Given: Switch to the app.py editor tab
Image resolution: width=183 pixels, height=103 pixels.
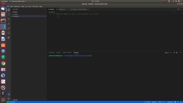Looking at the screenshot, I should click(x=63, y=9).
